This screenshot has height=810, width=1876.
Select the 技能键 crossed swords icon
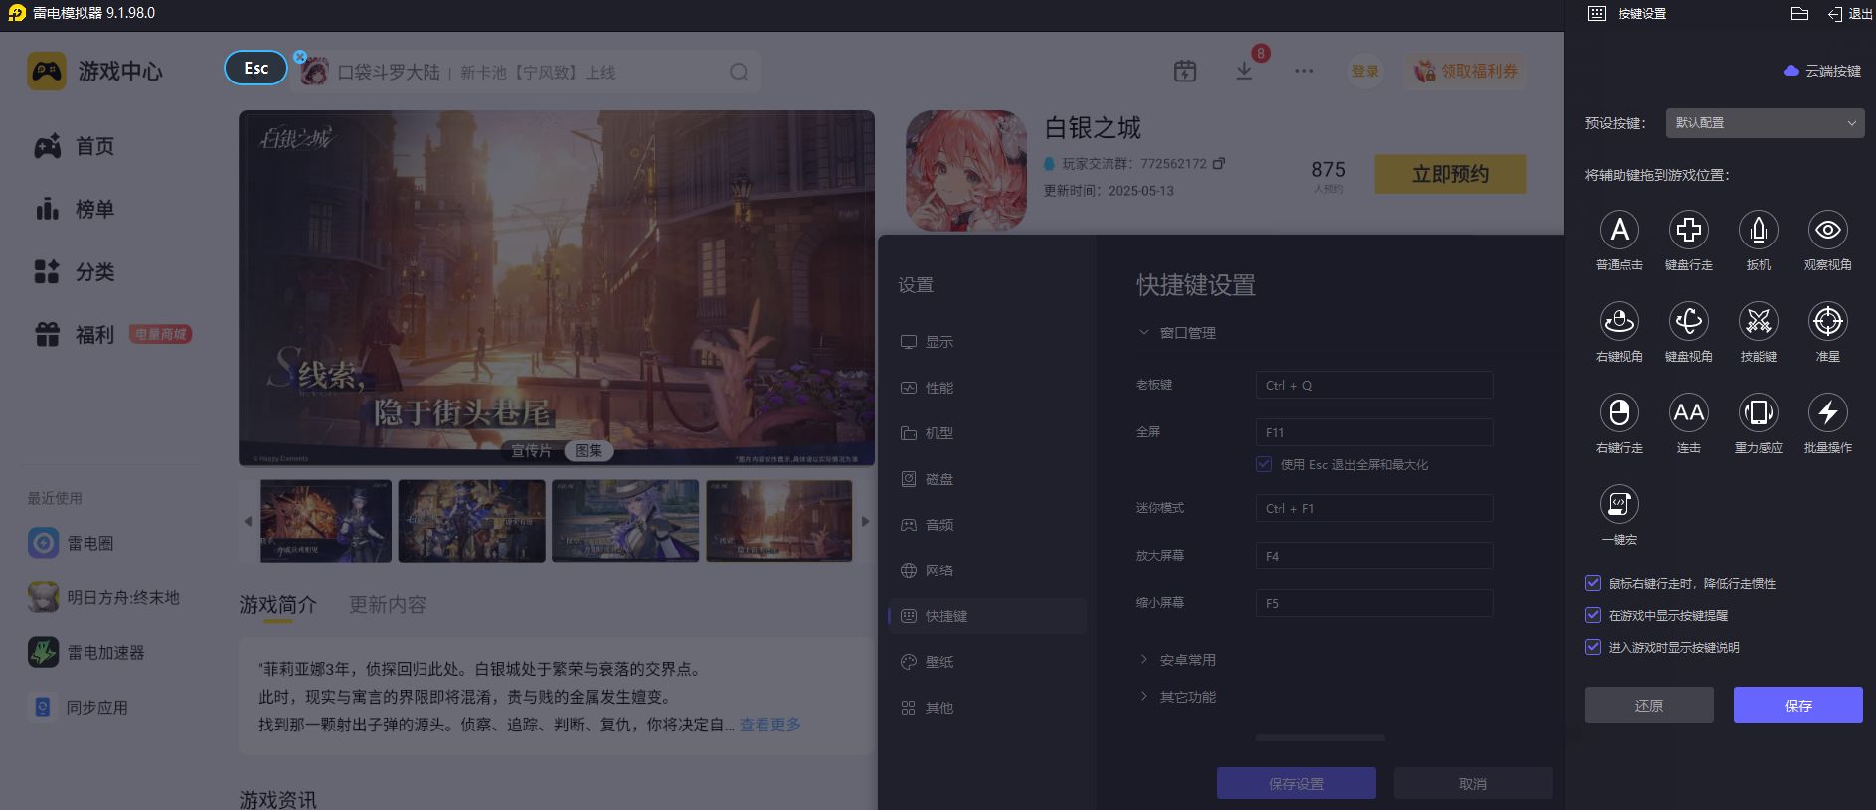tap(1759, 321)
